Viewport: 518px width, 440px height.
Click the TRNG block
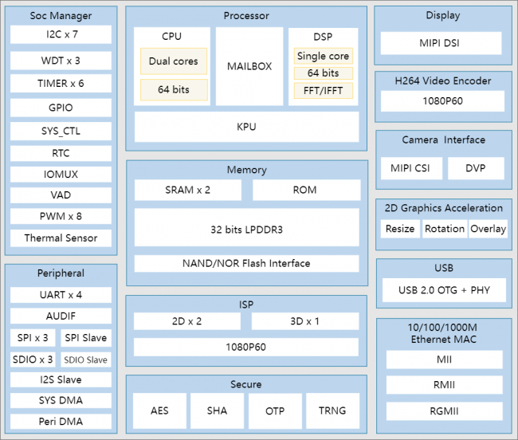pos(332,411)
